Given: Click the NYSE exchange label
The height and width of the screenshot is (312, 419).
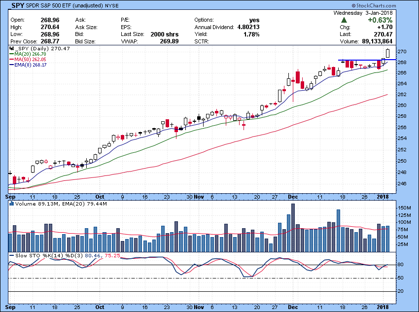Looking at the screenshot, I should [x=112, y=5].
